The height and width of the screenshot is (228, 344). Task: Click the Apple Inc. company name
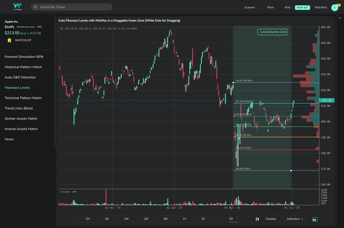[x=11, y=21]
